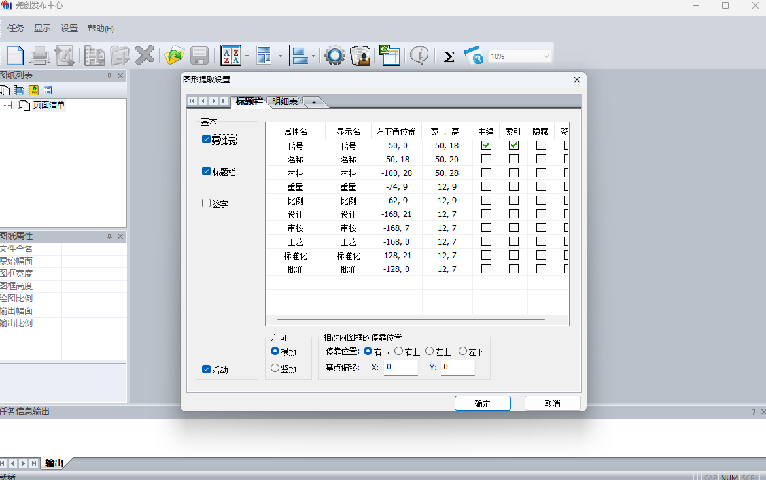Click the sigma summation icon
This screenshot has width=766, height=480.
[x=449, y=57]
